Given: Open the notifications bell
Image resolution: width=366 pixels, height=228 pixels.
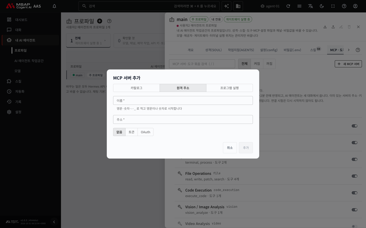Looking at the screenshot, I should 54,6.
